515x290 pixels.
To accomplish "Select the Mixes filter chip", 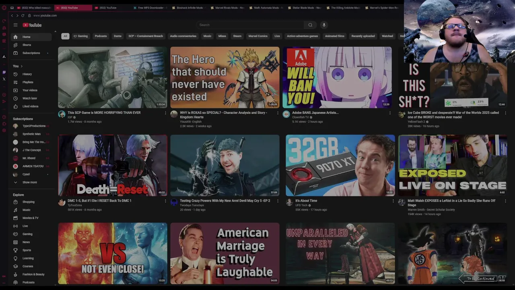I will click(222, 36).
